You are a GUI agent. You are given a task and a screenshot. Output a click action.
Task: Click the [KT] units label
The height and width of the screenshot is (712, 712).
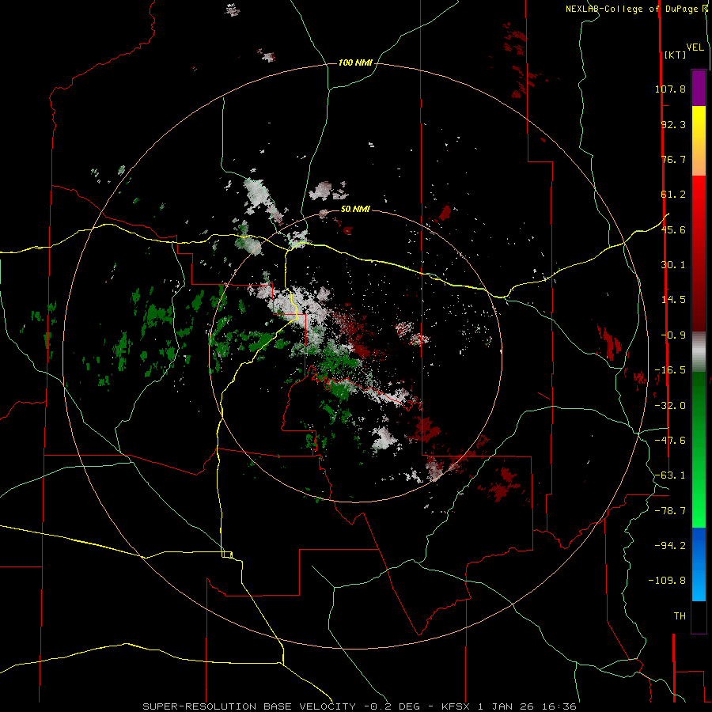[x=675, y=55]
